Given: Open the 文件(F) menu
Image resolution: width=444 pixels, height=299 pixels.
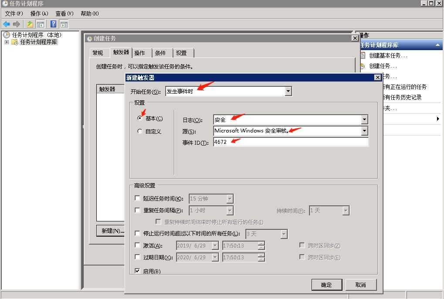Looking at the screenshot, I should 14,14.
